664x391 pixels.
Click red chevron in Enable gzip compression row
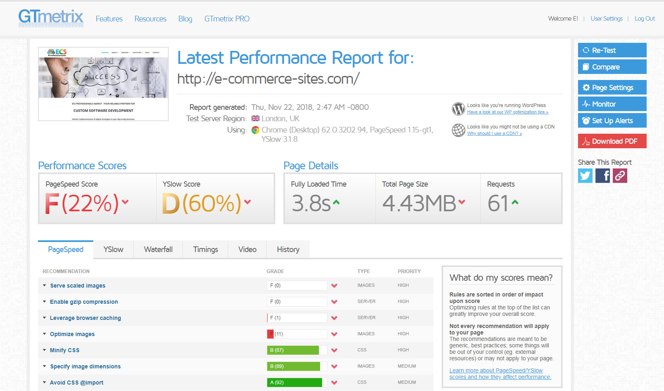[x=334, y=302]
